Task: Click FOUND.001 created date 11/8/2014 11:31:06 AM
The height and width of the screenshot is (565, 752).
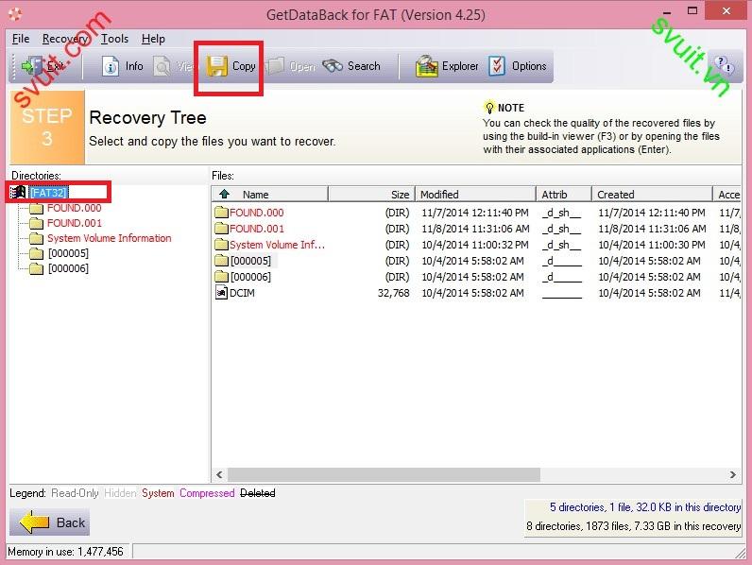Action: (x=652, y=229)
